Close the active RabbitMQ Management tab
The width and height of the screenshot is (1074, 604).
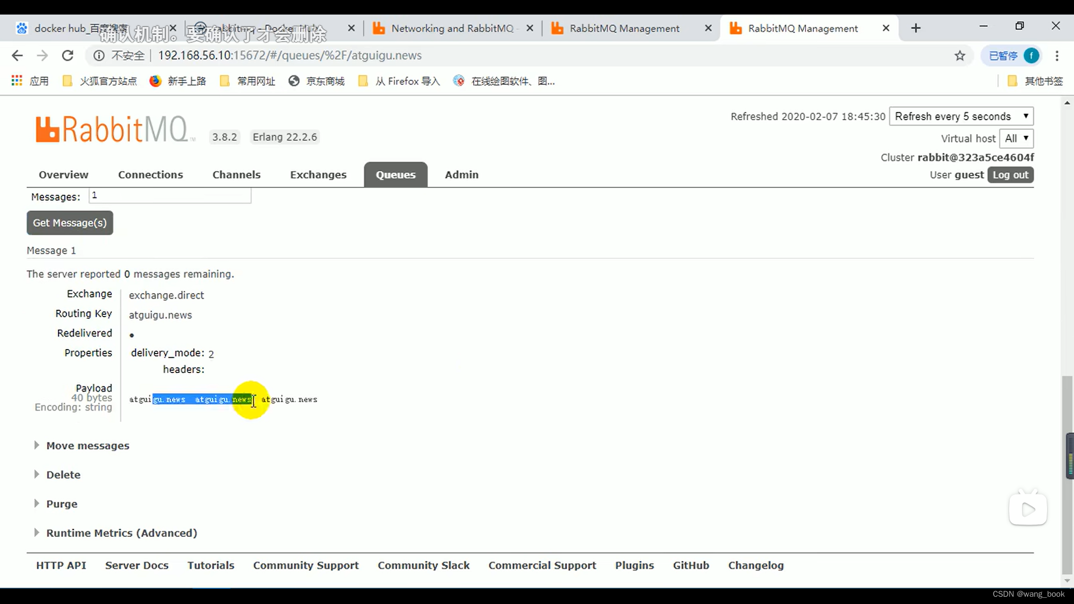[886, 28]
